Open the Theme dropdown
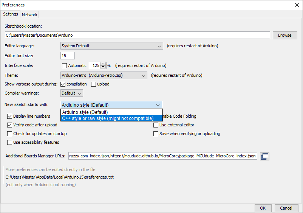303x213 pixels. [104, 75]
